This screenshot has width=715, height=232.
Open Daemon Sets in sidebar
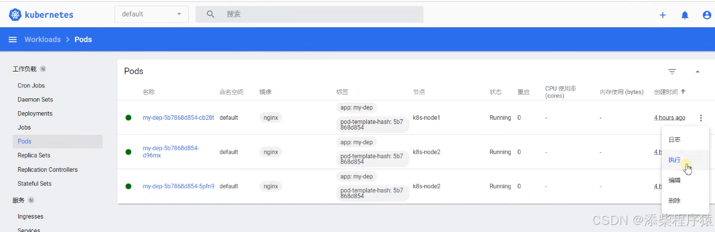(35, 100)
